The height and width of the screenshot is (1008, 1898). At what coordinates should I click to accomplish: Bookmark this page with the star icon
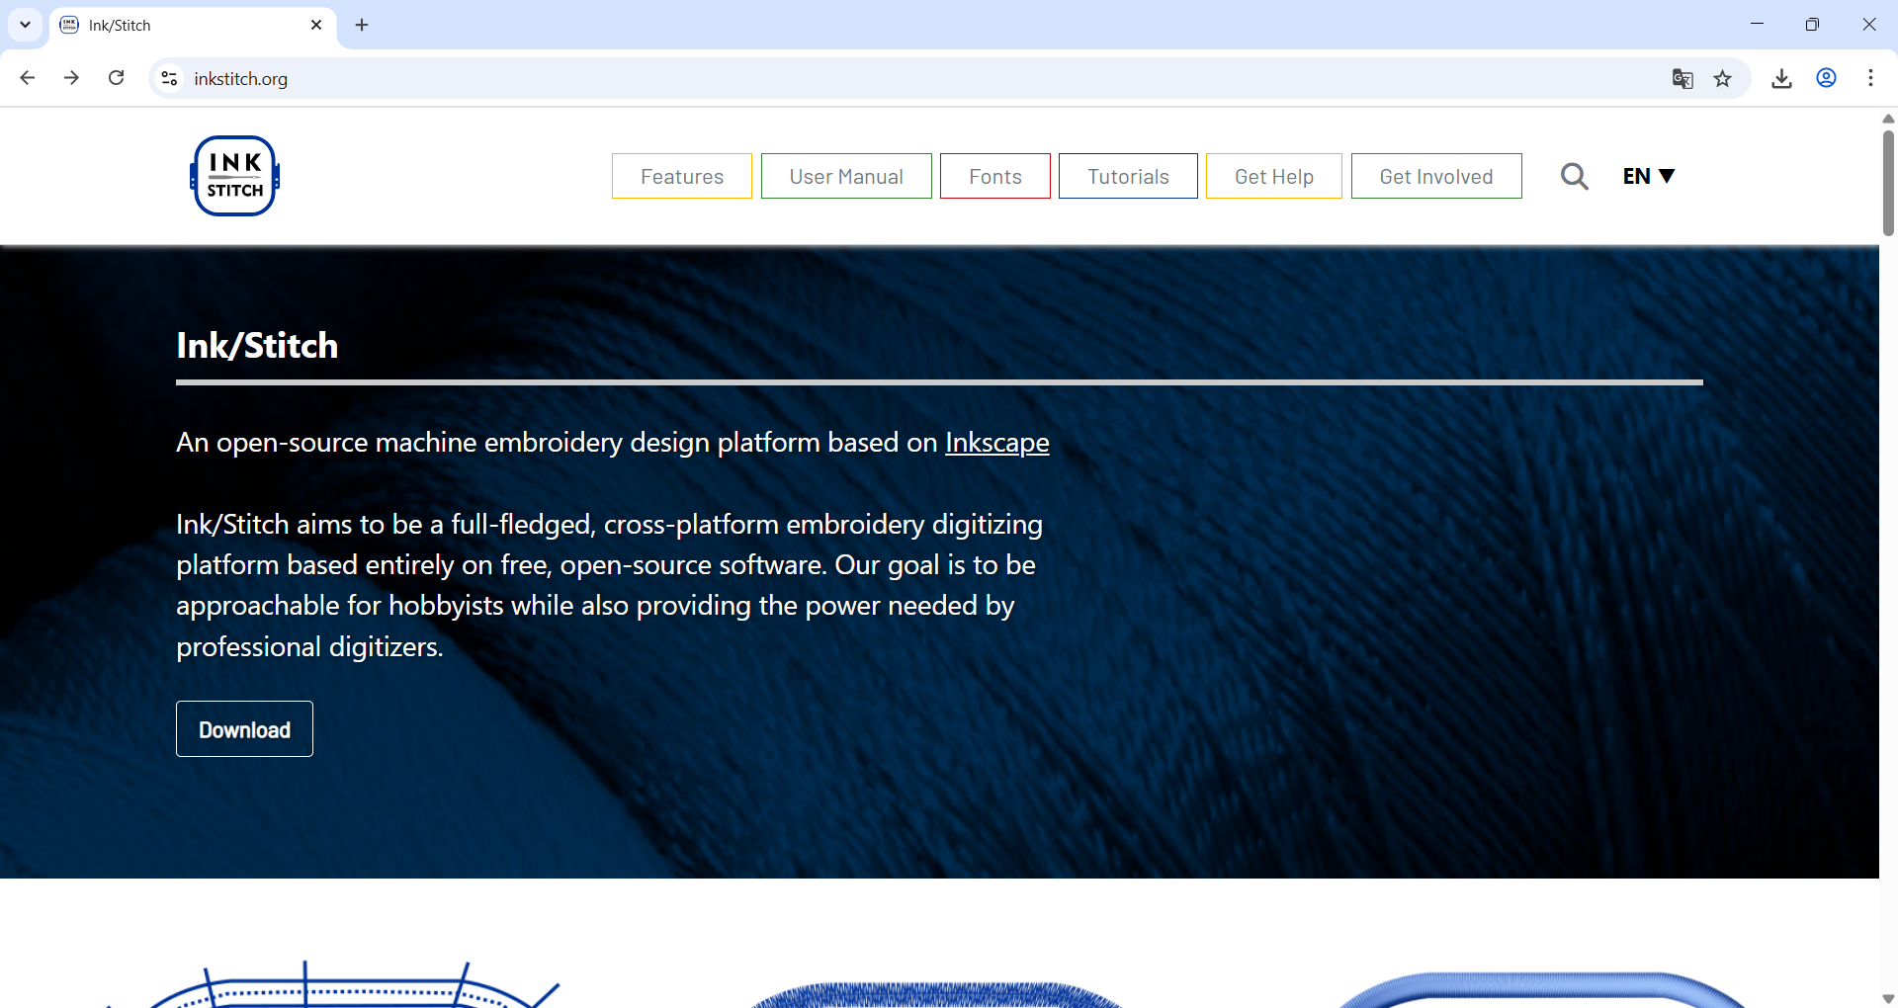click(1723, 78)
